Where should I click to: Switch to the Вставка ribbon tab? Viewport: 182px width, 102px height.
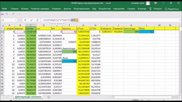(25, 9)
